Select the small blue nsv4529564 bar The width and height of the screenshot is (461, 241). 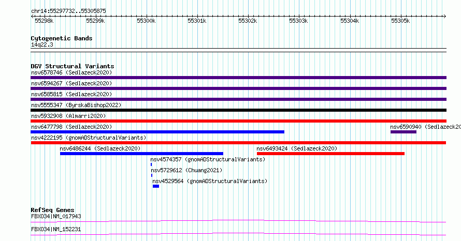[156, 186]
